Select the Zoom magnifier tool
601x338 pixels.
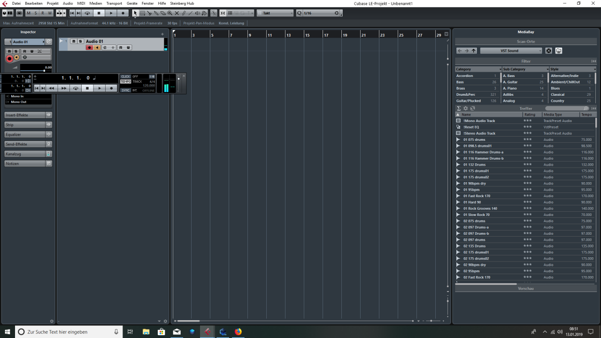[170, 13]
